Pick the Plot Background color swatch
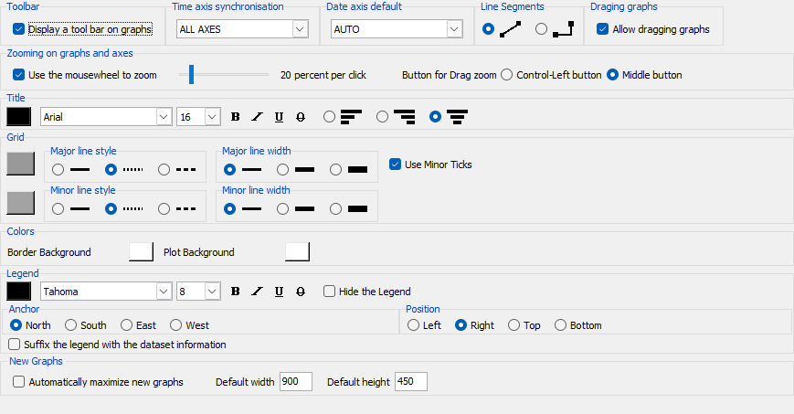794x414 pixels. tap(297, 252)
